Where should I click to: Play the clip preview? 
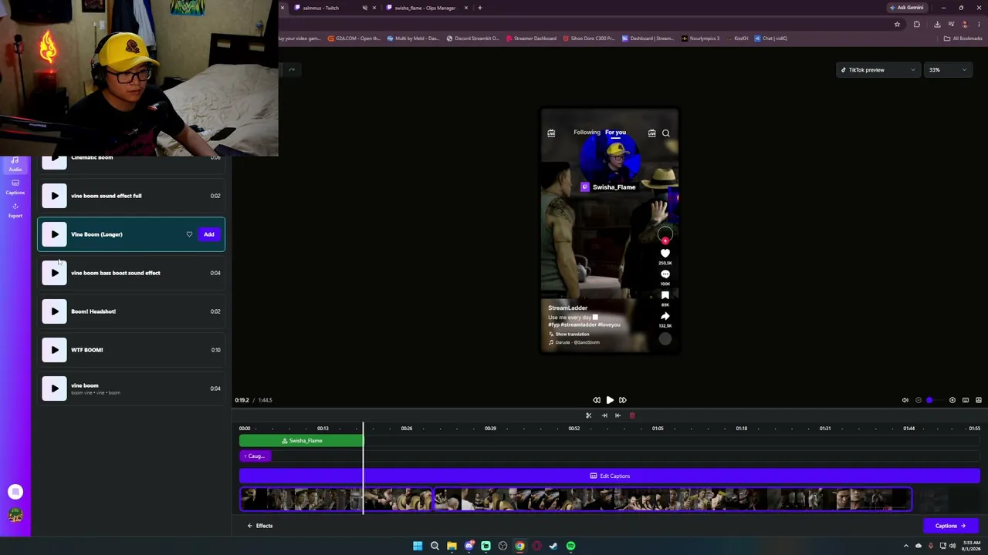(610, 400)
